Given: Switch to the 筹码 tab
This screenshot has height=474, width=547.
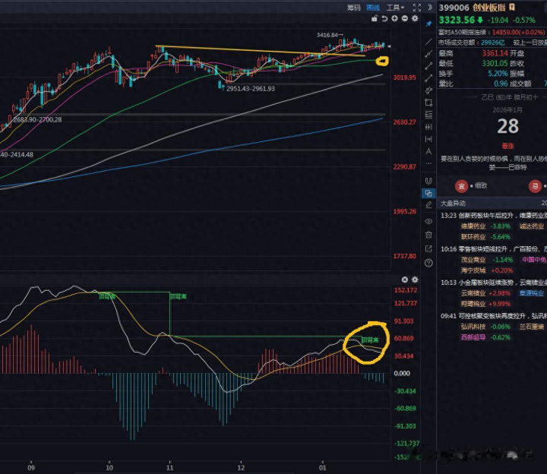Looking at the screenshot, I should [x=353, y=7].
